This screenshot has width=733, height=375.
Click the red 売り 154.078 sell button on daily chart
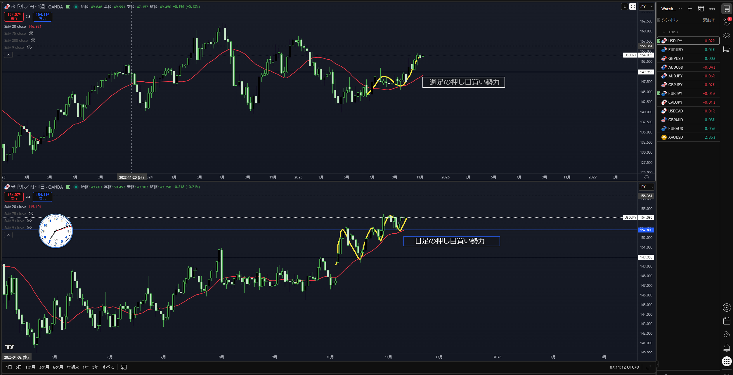[x=14, y=197]
